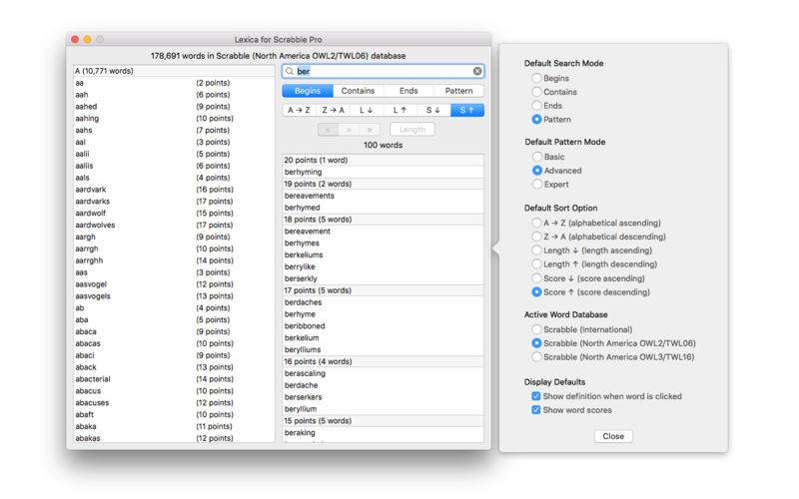Click the magnifying glass search icon
This screenshot has width=799, height=499.
coord(289,71)
